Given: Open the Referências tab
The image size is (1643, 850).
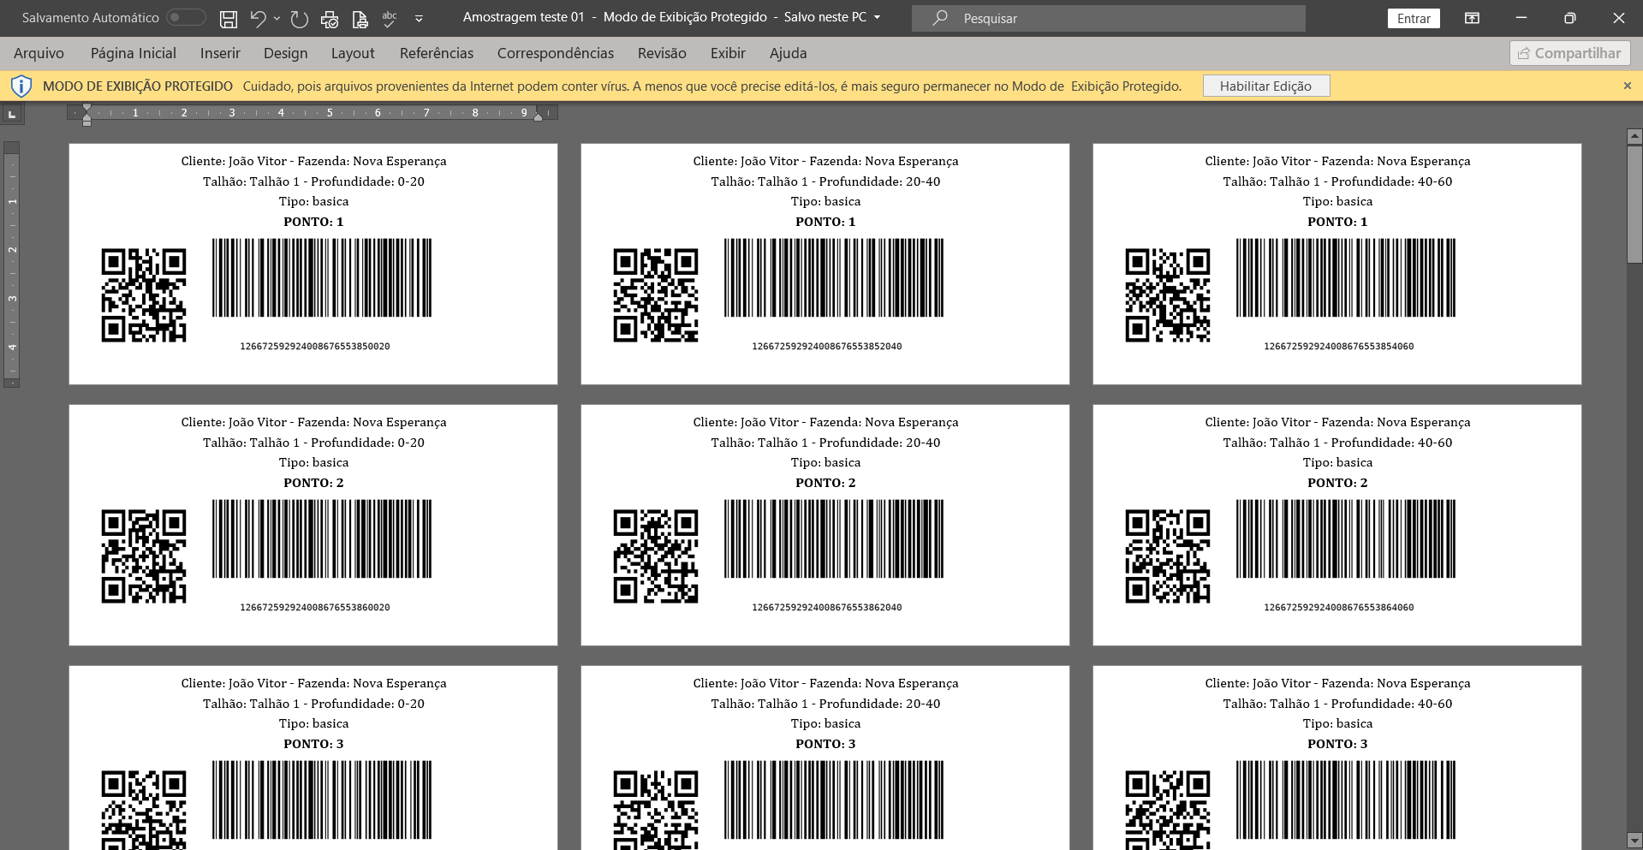Looking at the screenshot, I should point(436,53).
